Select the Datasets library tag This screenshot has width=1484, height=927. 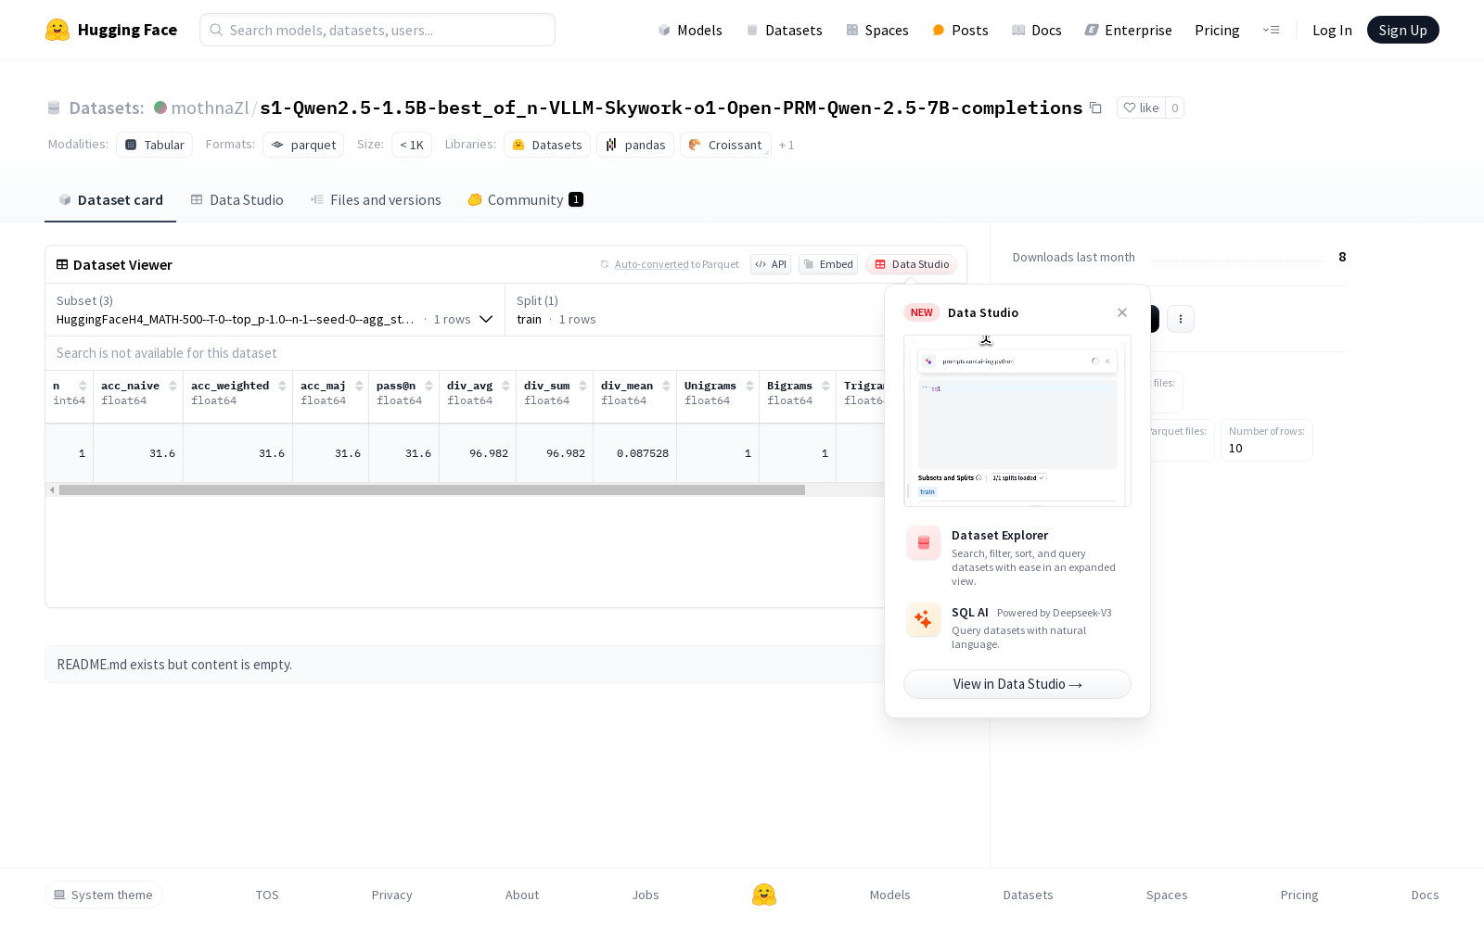[x=547, y=145]
